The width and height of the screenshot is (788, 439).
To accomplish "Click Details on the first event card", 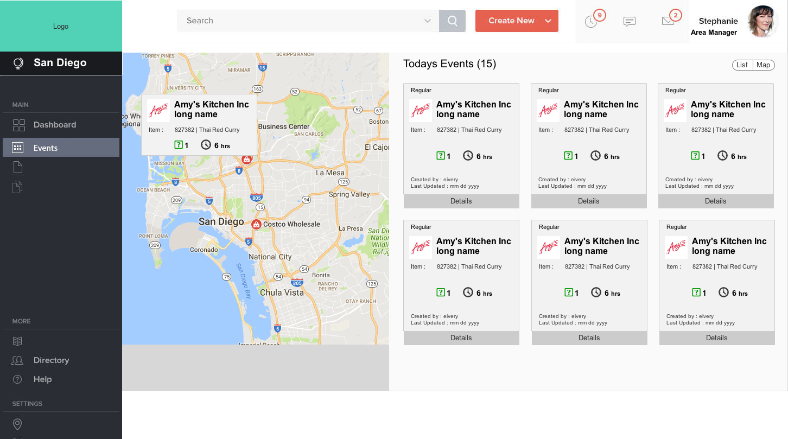I will [461, 201].
